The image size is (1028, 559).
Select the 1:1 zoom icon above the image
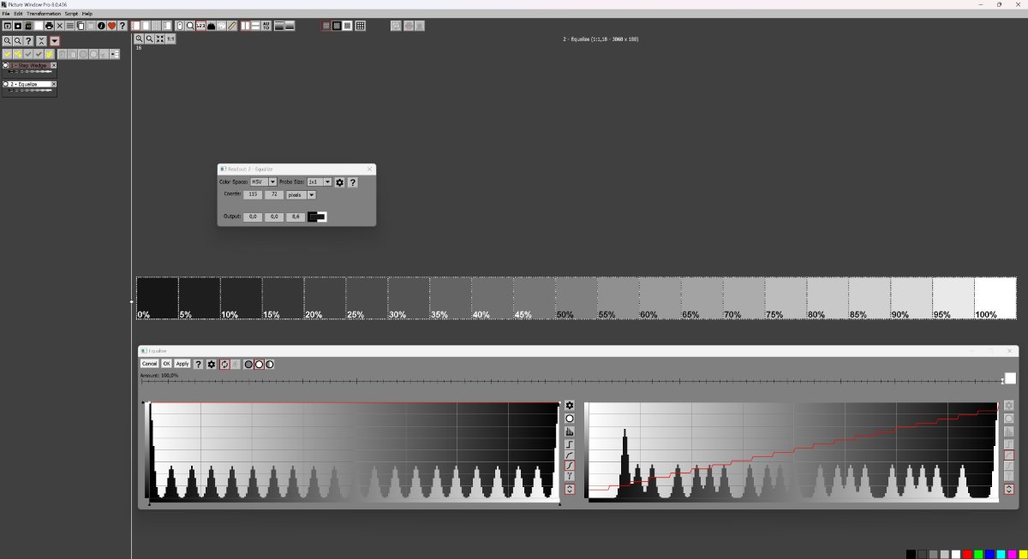click(x=169, y=39)
